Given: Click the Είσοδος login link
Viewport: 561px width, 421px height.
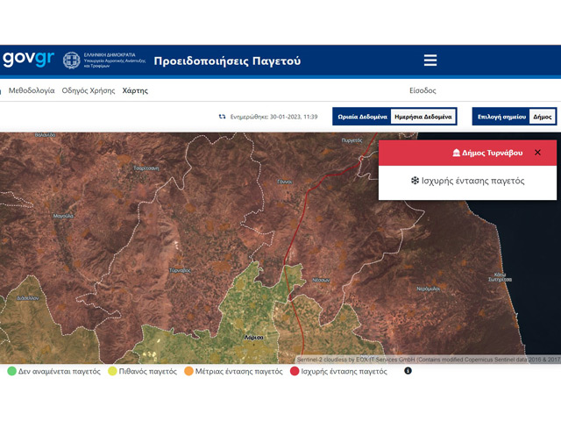Looking at the screenshot, I should [x=423, y=90].
